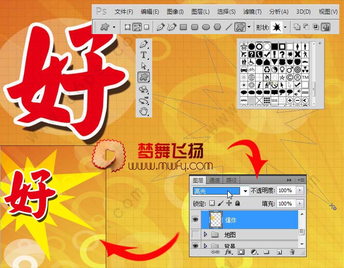
Task: Pick the car shape in picker
Action: pos(244,70)
